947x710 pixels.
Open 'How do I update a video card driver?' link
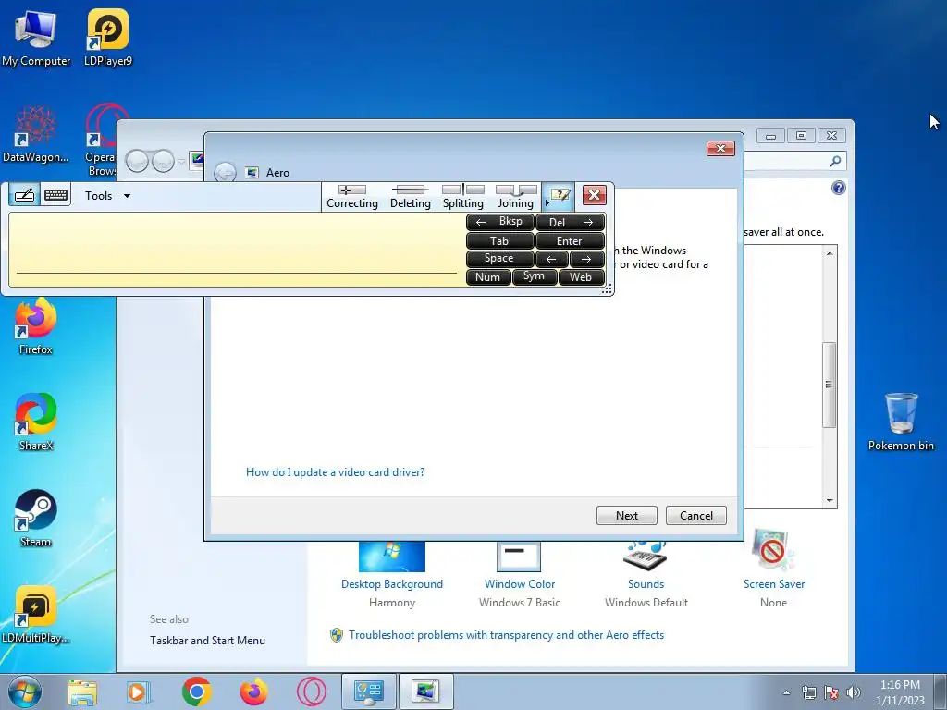point(335,472)
